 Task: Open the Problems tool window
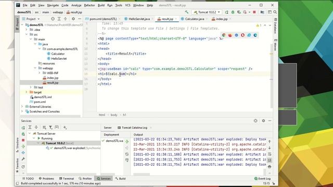(46, 179)
